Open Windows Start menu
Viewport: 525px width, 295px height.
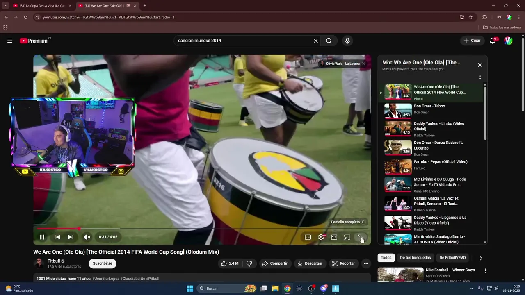point(190,288)
